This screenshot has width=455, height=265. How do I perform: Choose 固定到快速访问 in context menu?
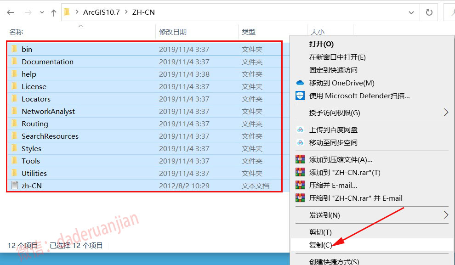tap(333, 70)
